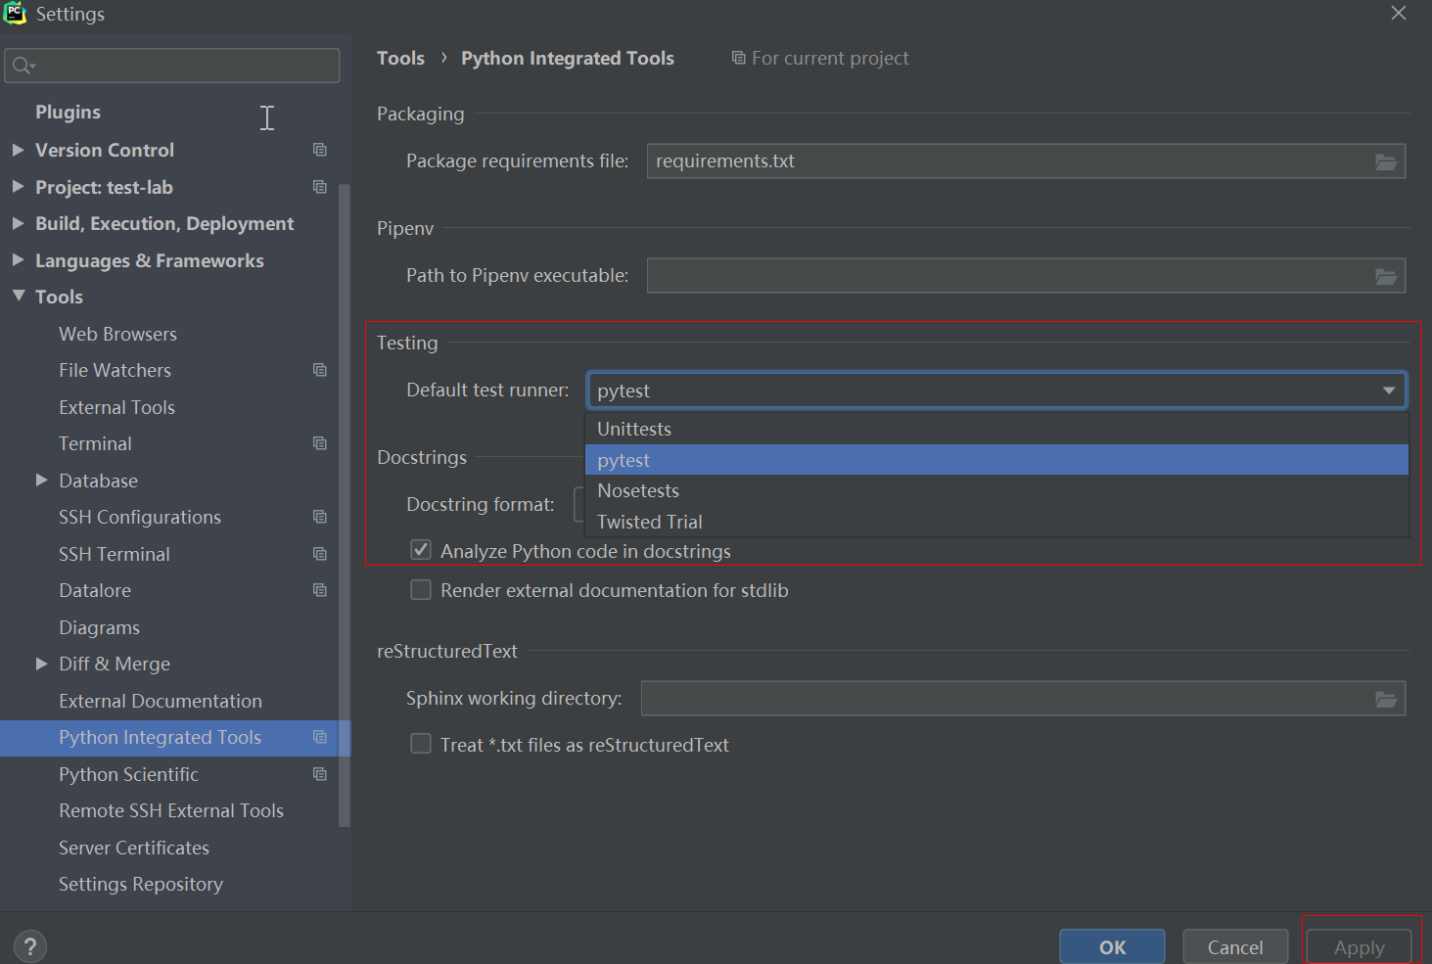Browse for the Pipenv executable path
This screenshot has width=1432, height=964.
(x=1386, y=275)
